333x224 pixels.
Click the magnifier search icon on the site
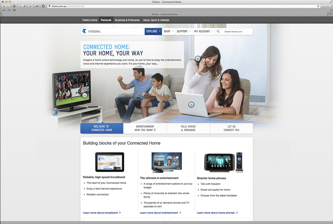pyautogui.click(x=218, y=32)
